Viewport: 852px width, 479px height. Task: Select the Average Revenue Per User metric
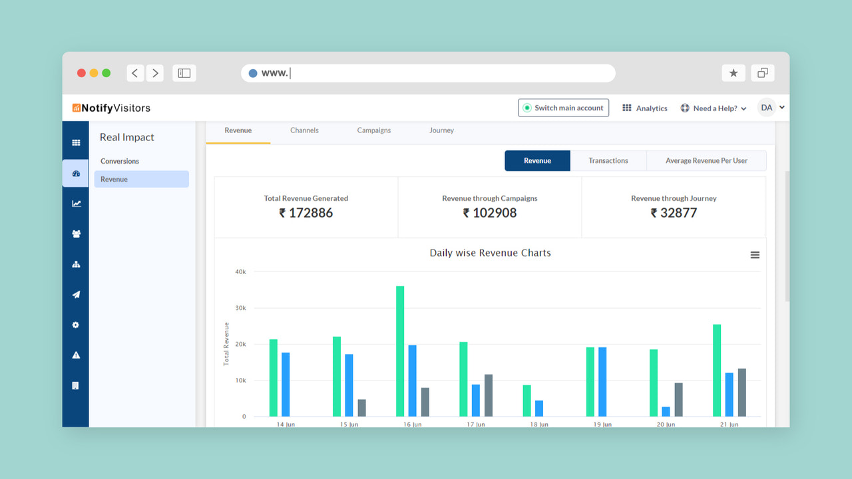[x=707, y=160]
